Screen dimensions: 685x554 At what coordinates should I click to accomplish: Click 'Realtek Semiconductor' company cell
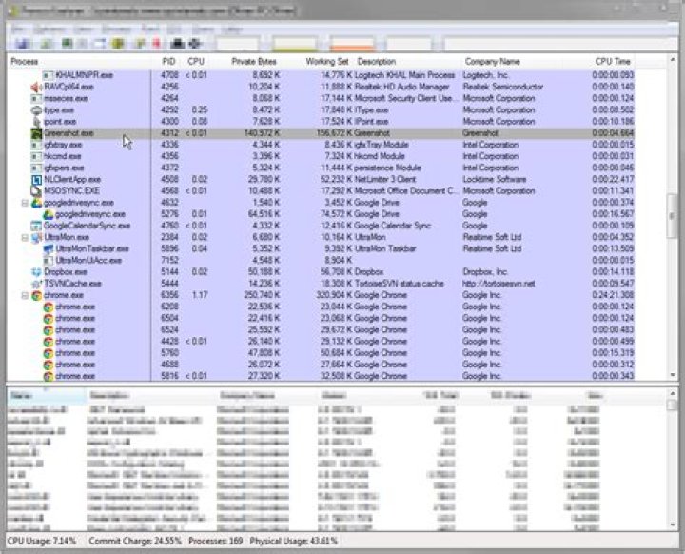(x=503, y=87)
